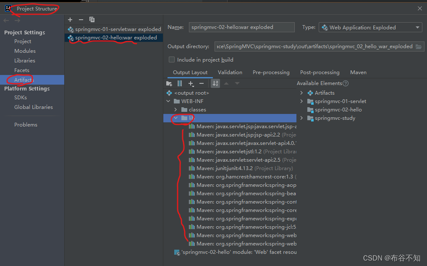The image size is (427, 266).
Task: Navigate forward with the right arrow
Action: point(17,21)
